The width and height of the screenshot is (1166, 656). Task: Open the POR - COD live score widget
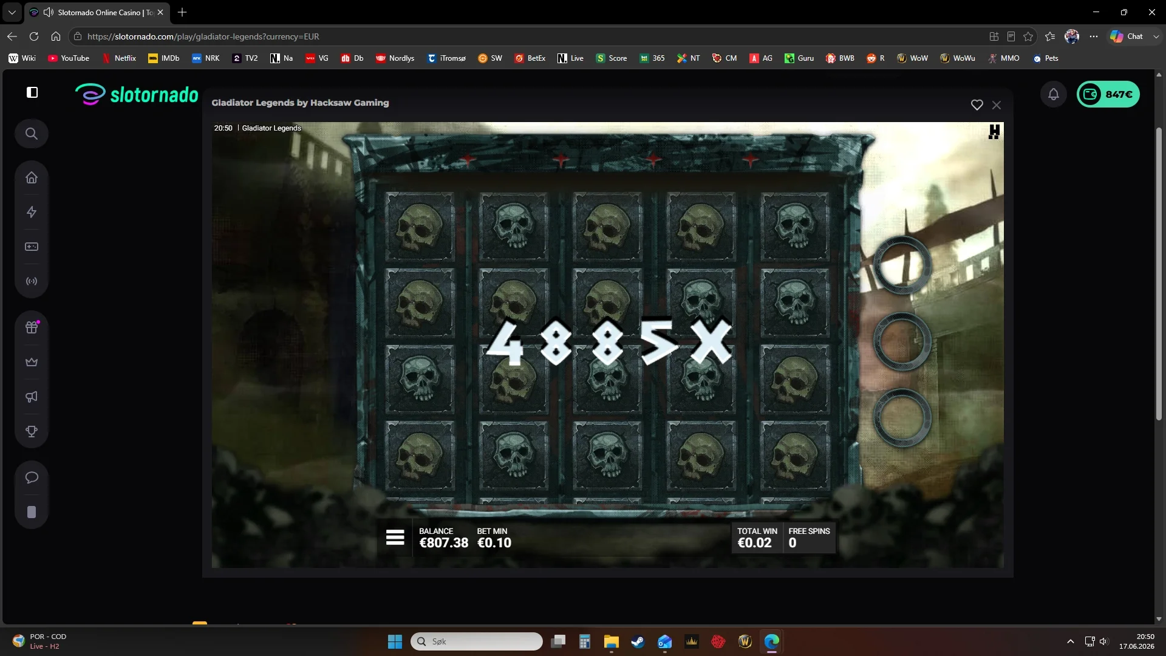[39, 641]
